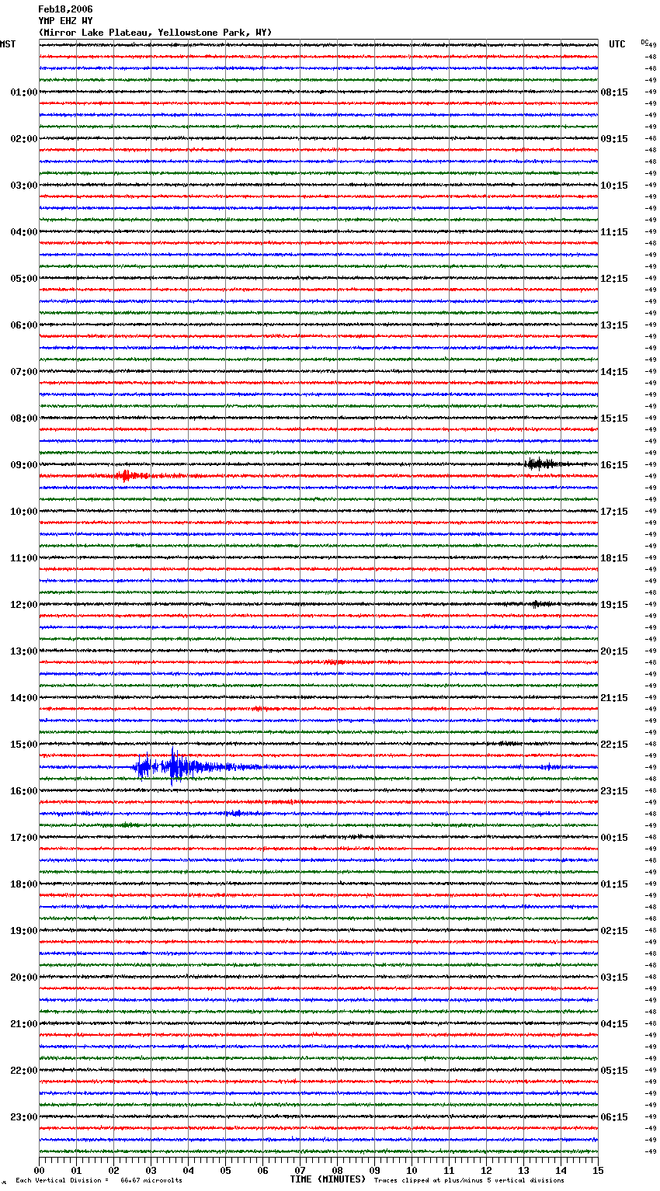This screenshot has height=1191, width=660.
Task: Click minute 15 on the bottom axis
Action: click(598, 1170)
